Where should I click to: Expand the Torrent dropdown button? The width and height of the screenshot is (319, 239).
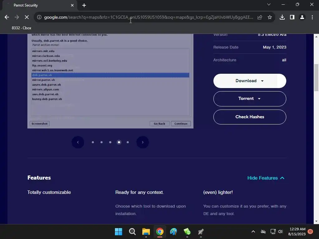coord(250,99)
